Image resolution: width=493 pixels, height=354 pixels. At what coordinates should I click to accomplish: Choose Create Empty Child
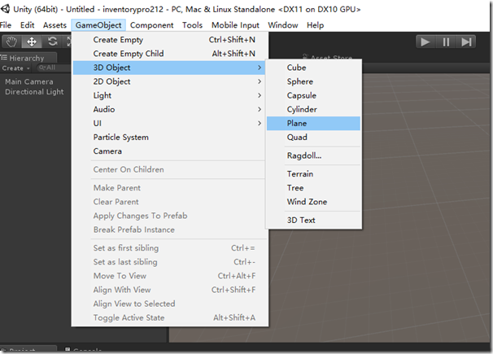point(169,54)
